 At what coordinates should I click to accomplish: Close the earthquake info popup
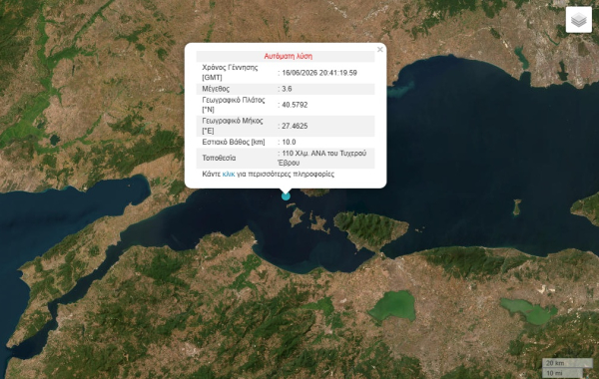pos(379,50)
